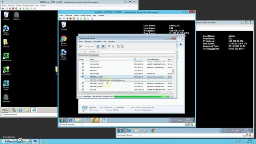Select Общие ресурсы icon on win7x64 desktop
This screenshot has height=144, width=256.
click(64, 54)
